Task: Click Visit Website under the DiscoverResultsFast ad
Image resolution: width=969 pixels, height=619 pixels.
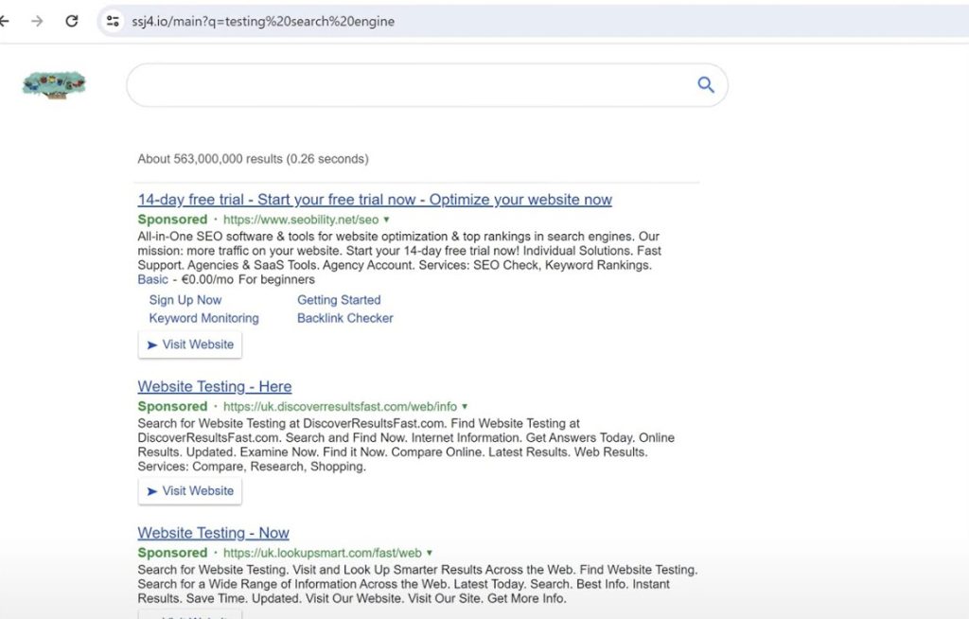Action: click(x=189, y=491)
